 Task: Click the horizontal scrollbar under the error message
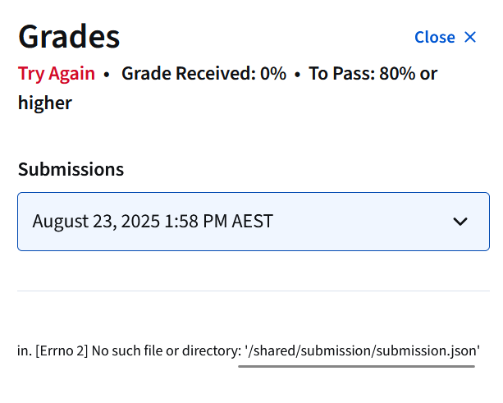(356, 366)
